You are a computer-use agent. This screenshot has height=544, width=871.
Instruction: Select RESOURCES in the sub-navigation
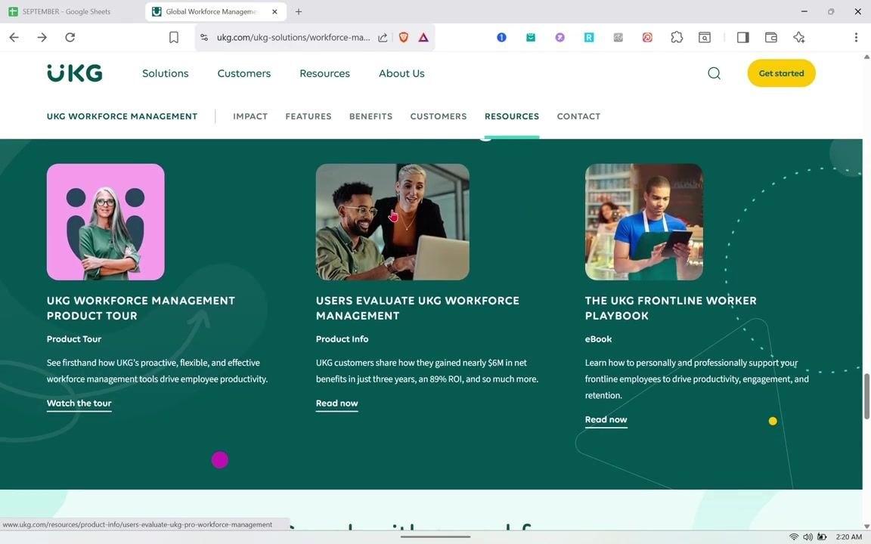point(512,116)
